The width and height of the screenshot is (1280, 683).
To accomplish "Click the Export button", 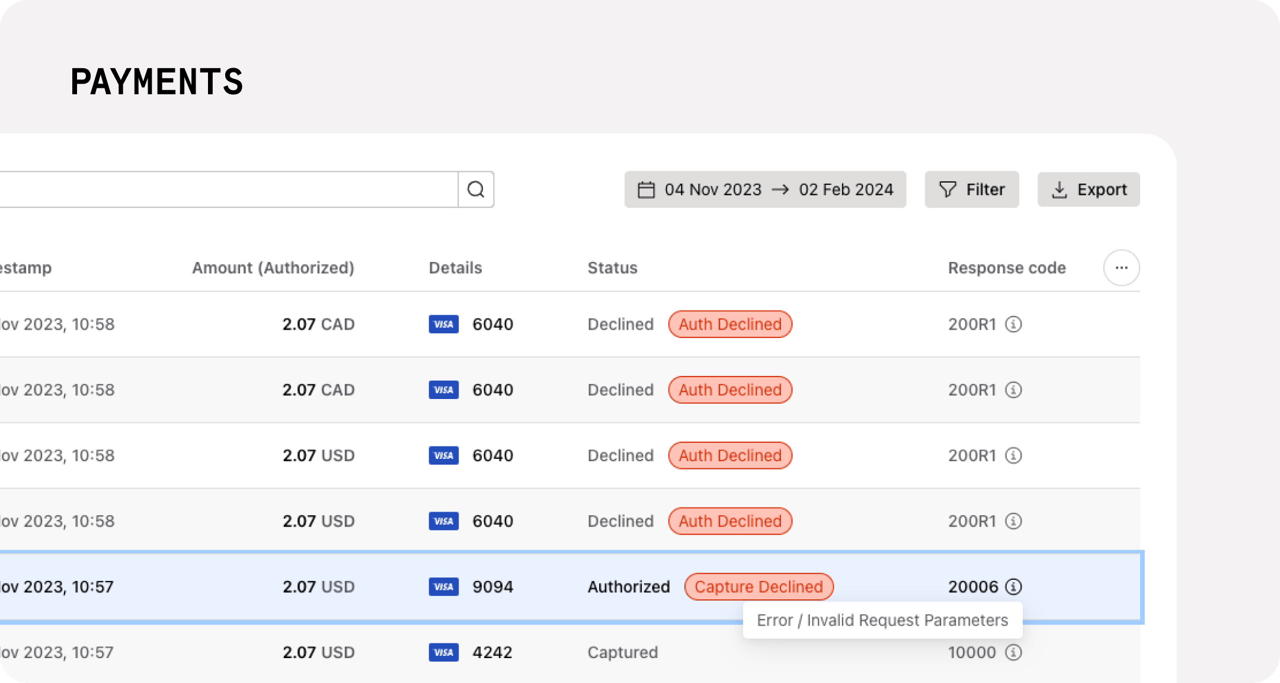I will [1089, 189].
